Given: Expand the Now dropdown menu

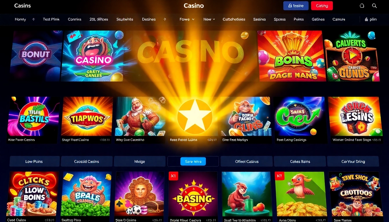Looking at the screenshot, I should click(209, 19).
